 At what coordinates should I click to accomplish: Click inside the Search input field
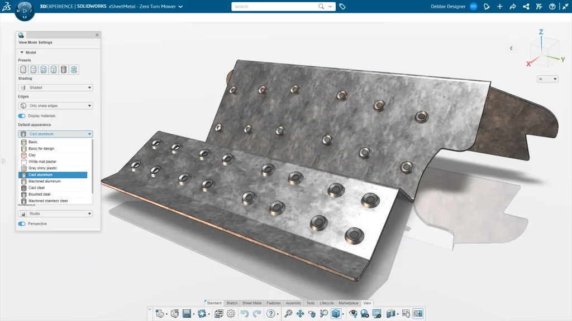[x=274, y=7]
